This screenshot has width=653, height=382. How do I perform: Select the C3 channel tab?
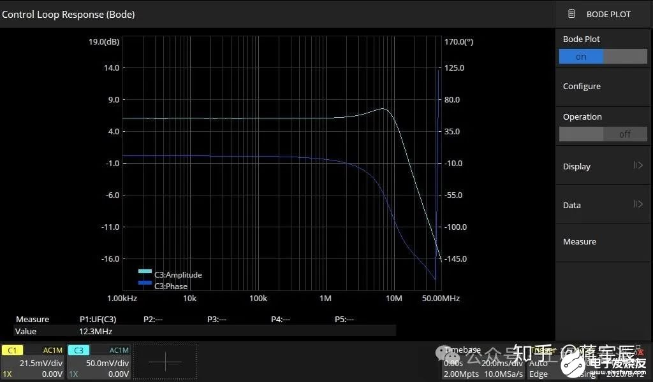pyautogui.click(x=78, y=350)
